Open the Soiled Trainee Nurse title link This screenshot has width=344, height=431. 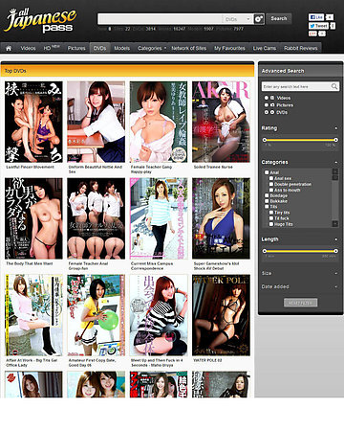[x=213, y=167]
